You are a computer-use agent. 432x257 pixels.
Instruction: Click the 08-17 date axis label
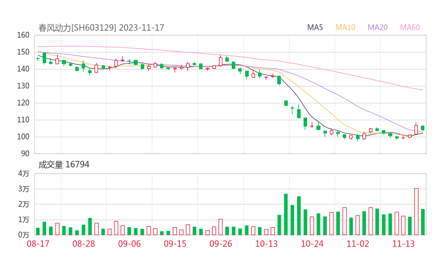pyautogui.click(x=38, y=244)
